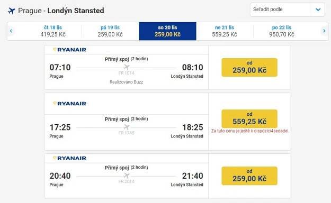This screenshot has width=331, height=203.
Task: Click the Realizováno Buzz operator note
Action: [126, 82]
